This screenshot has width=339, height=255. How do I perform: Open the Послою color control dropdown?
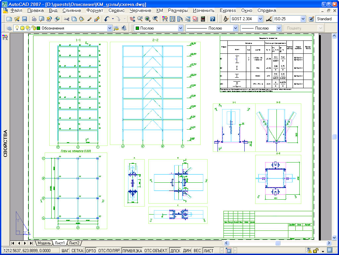(x=180, y=29)
